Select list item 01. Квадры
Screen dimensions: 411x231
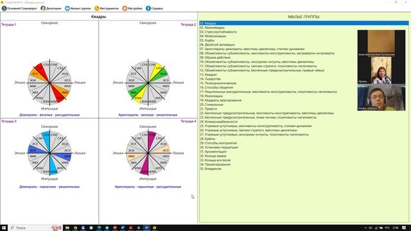(x=304, y=23)
